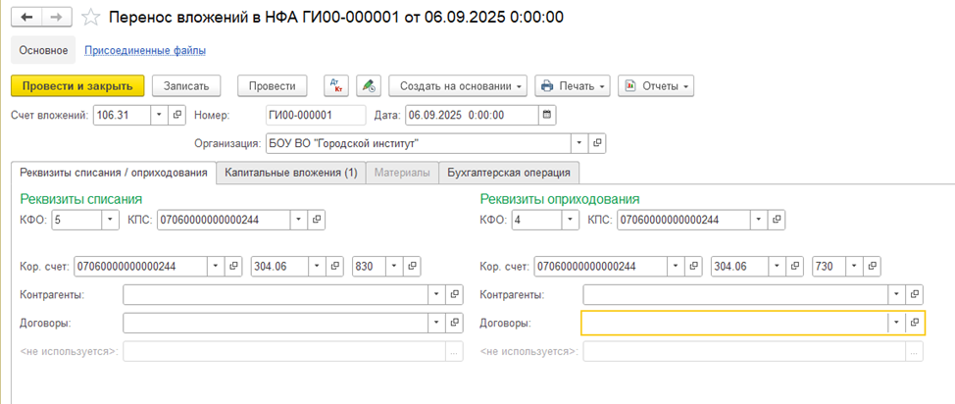Switch to Реквизиты списания / оприходования tab
Viewport: 955px width, 404px height.
coord(114,173)
